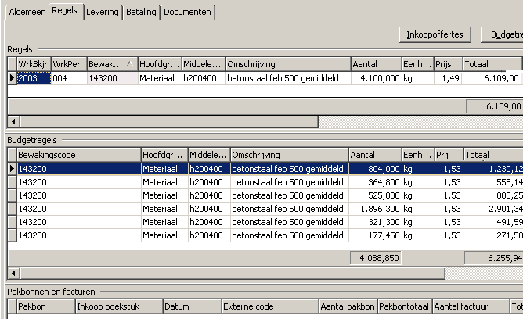Sort Regels by WrkBkjr column header
The height and width of the screenshot is (319, 523).
34,64
